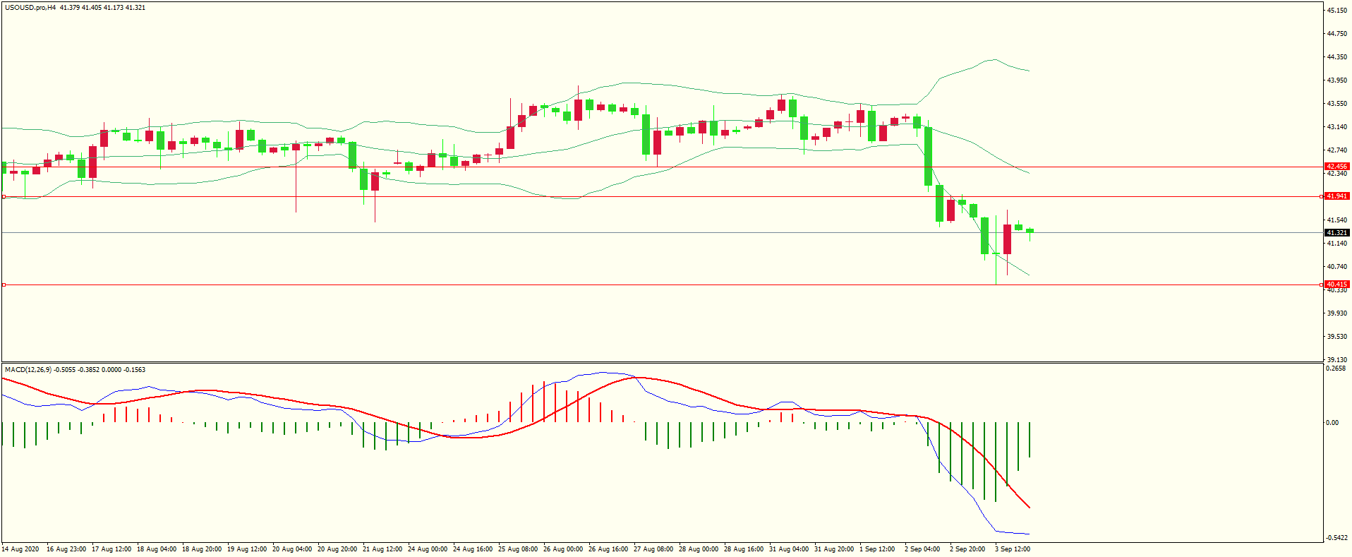Click the 21 Aug 12:00 time label
Screen dimensions: 1352x557
[x=382, y=549]
